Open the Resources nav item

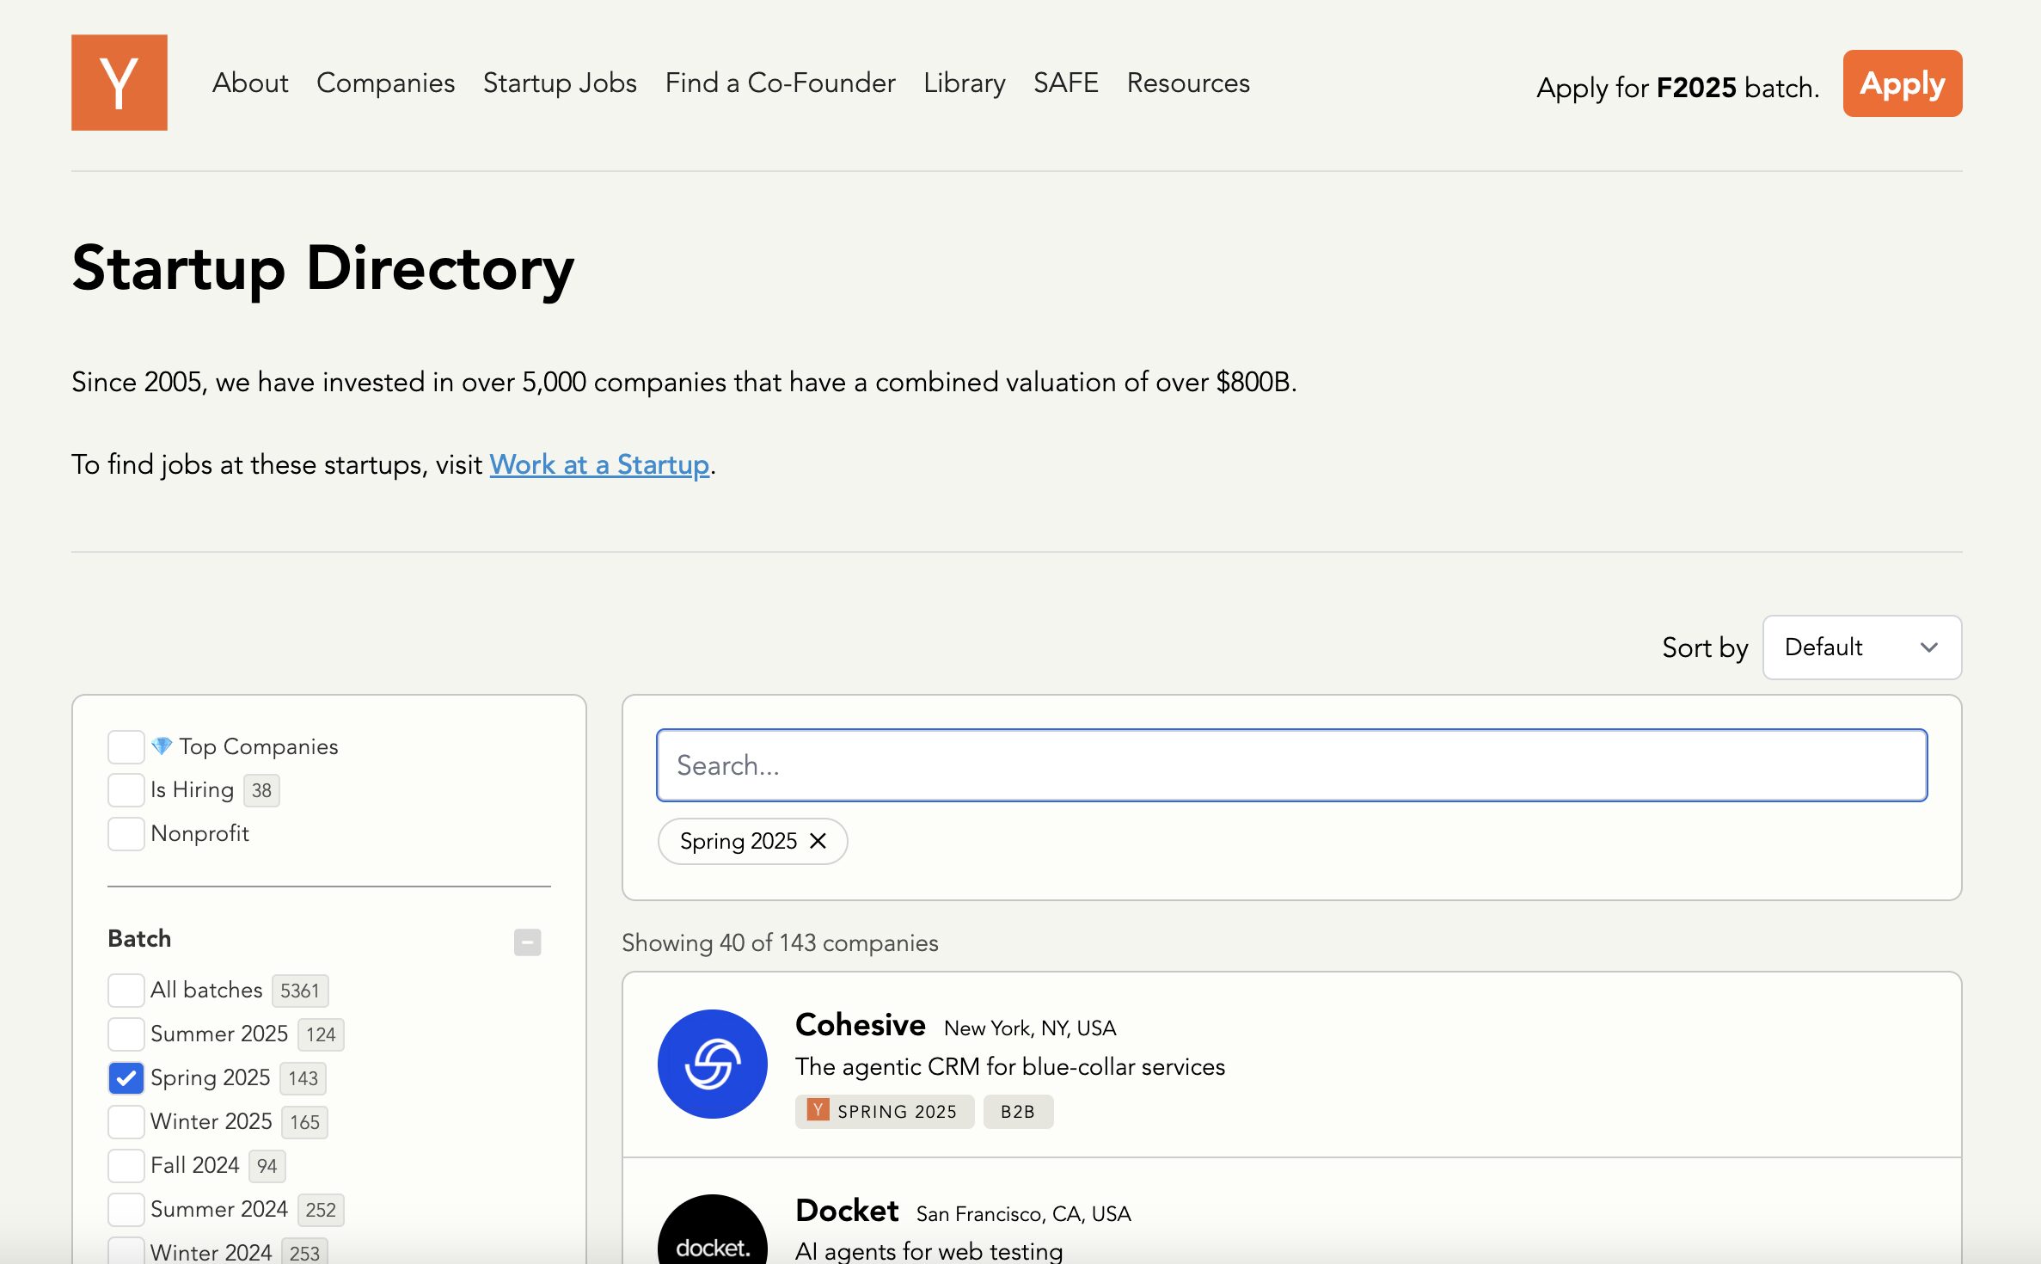(1188, 83)
